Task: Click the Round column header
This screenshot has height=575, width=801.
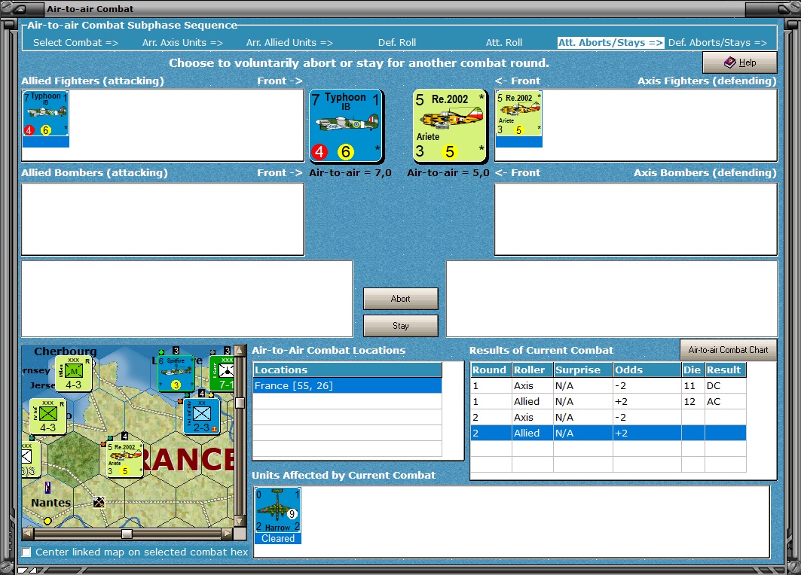Action: (x=491, y=370)
